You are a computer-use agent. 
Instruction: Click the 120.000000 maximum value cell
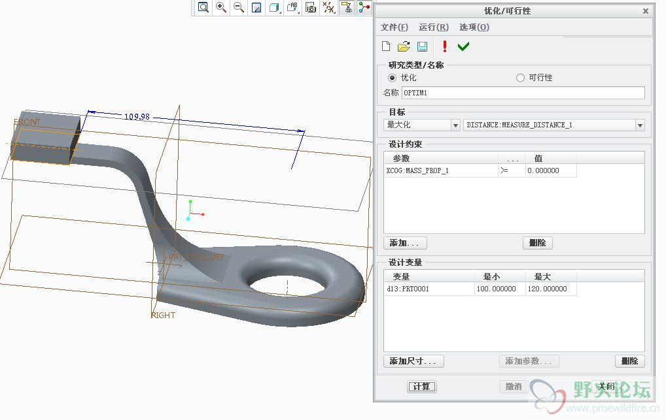click(551, 289)
